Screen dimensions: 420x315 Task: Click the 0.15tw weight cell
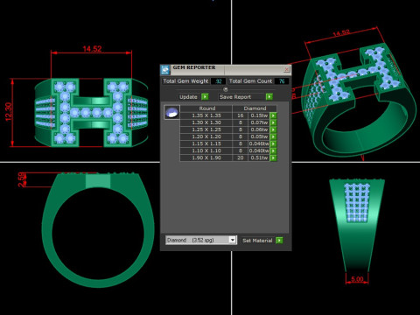[x=259, y=115]
